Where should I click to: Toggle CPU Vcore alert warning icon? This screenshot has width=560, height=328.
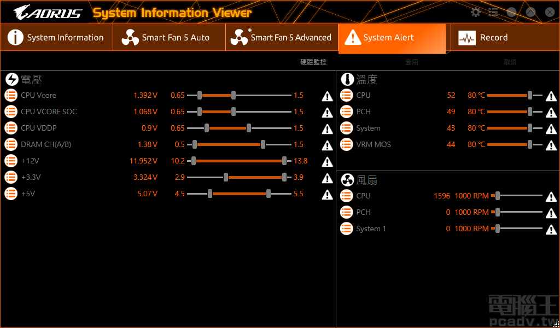pyautogui.click(x=327, y=96)
